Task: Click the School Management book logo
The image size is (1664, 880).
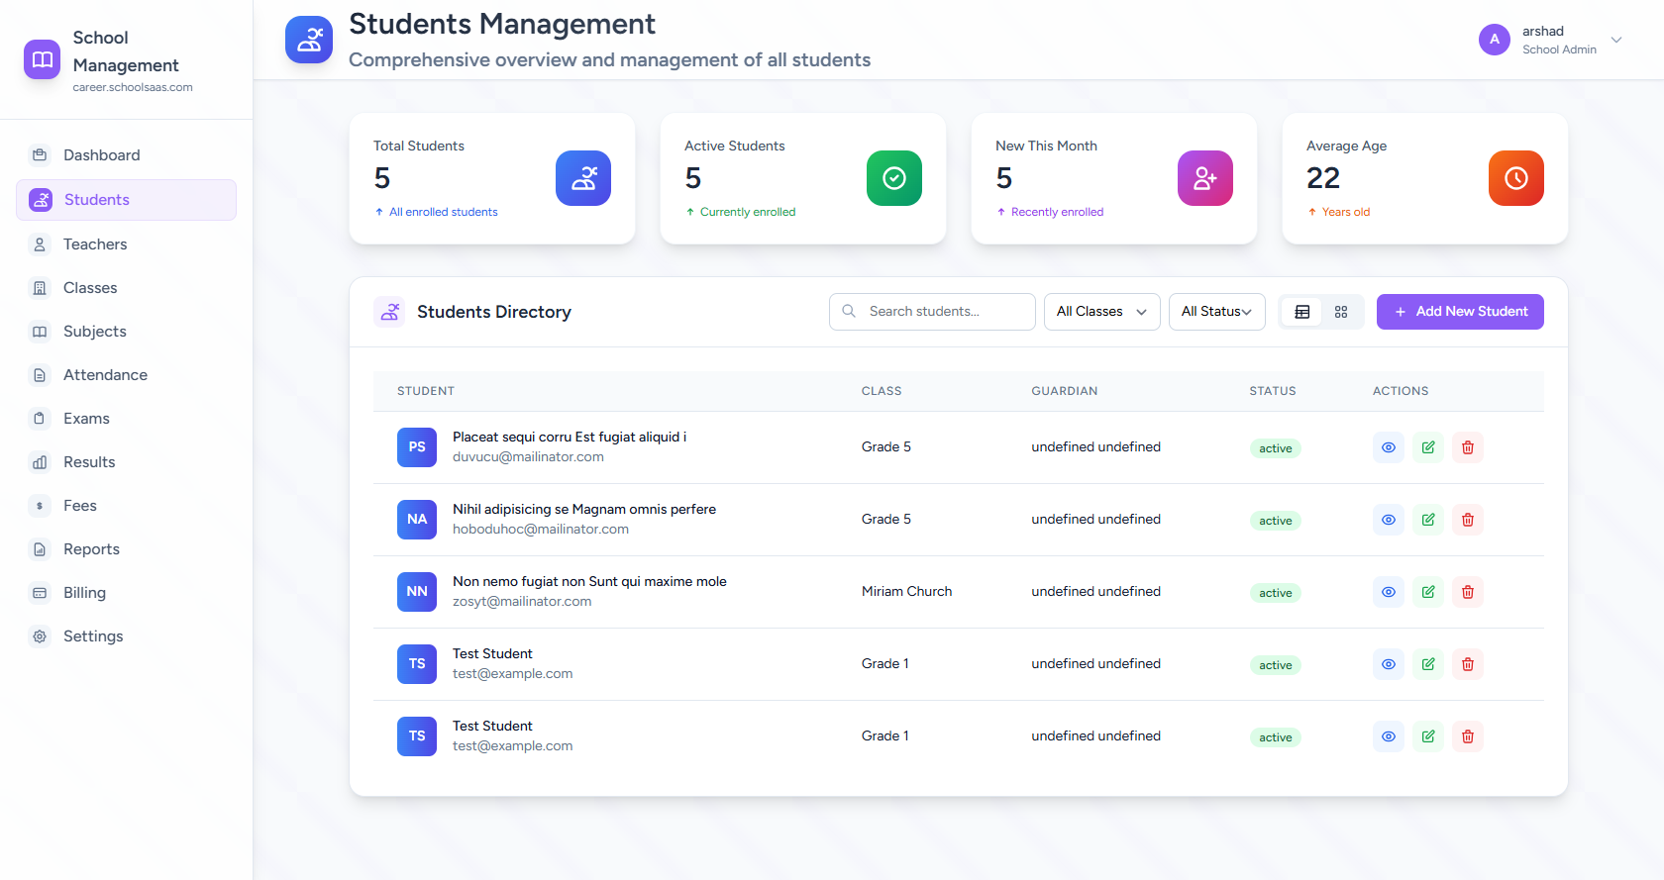Action: pos(42,59)
